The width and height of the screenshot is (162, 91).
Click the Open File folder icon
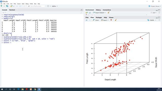[11, 6]
